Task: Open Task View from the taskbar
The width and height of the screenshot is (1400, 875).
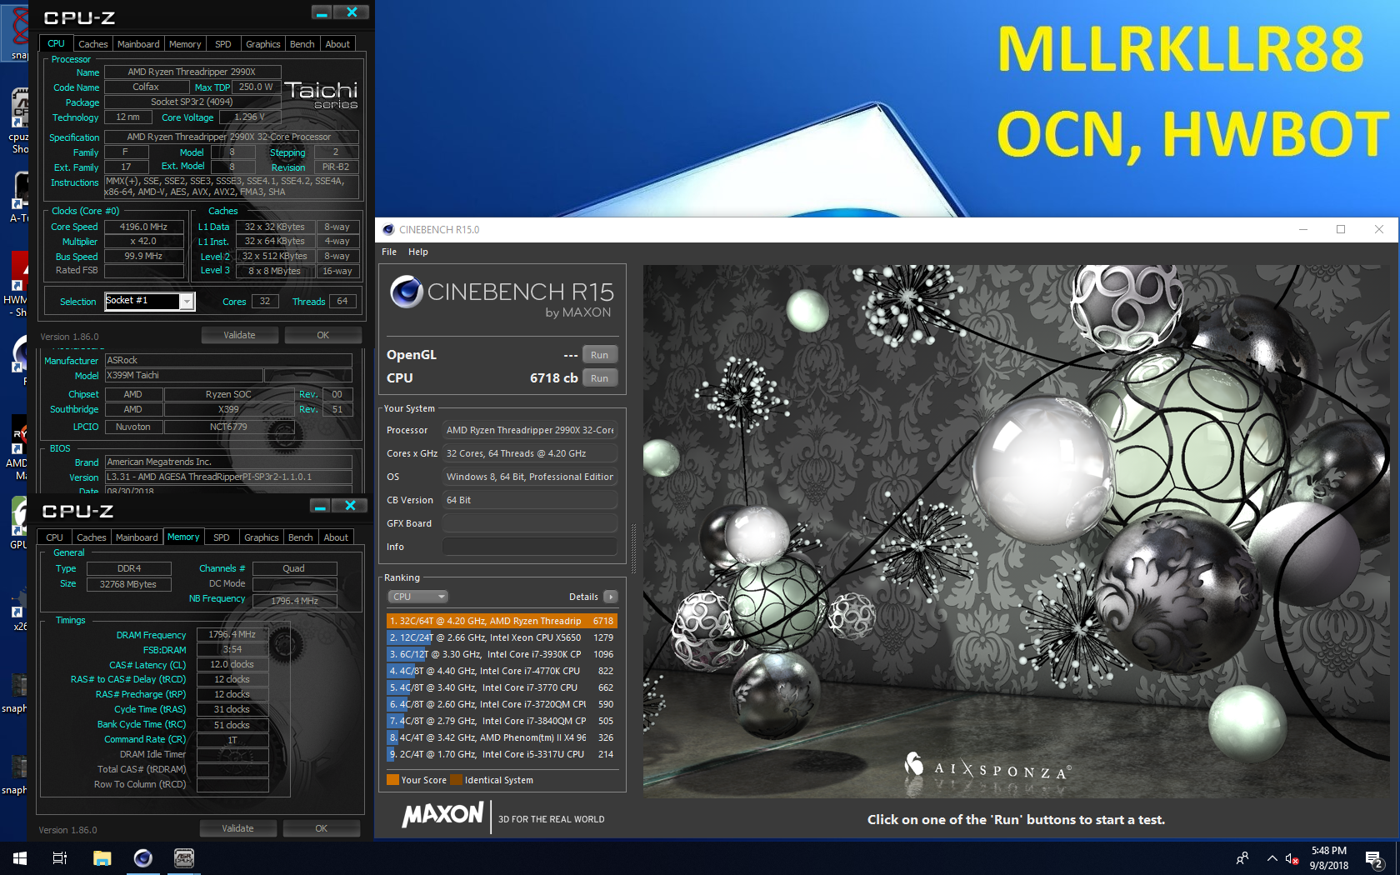Action: tap(60, 857)
